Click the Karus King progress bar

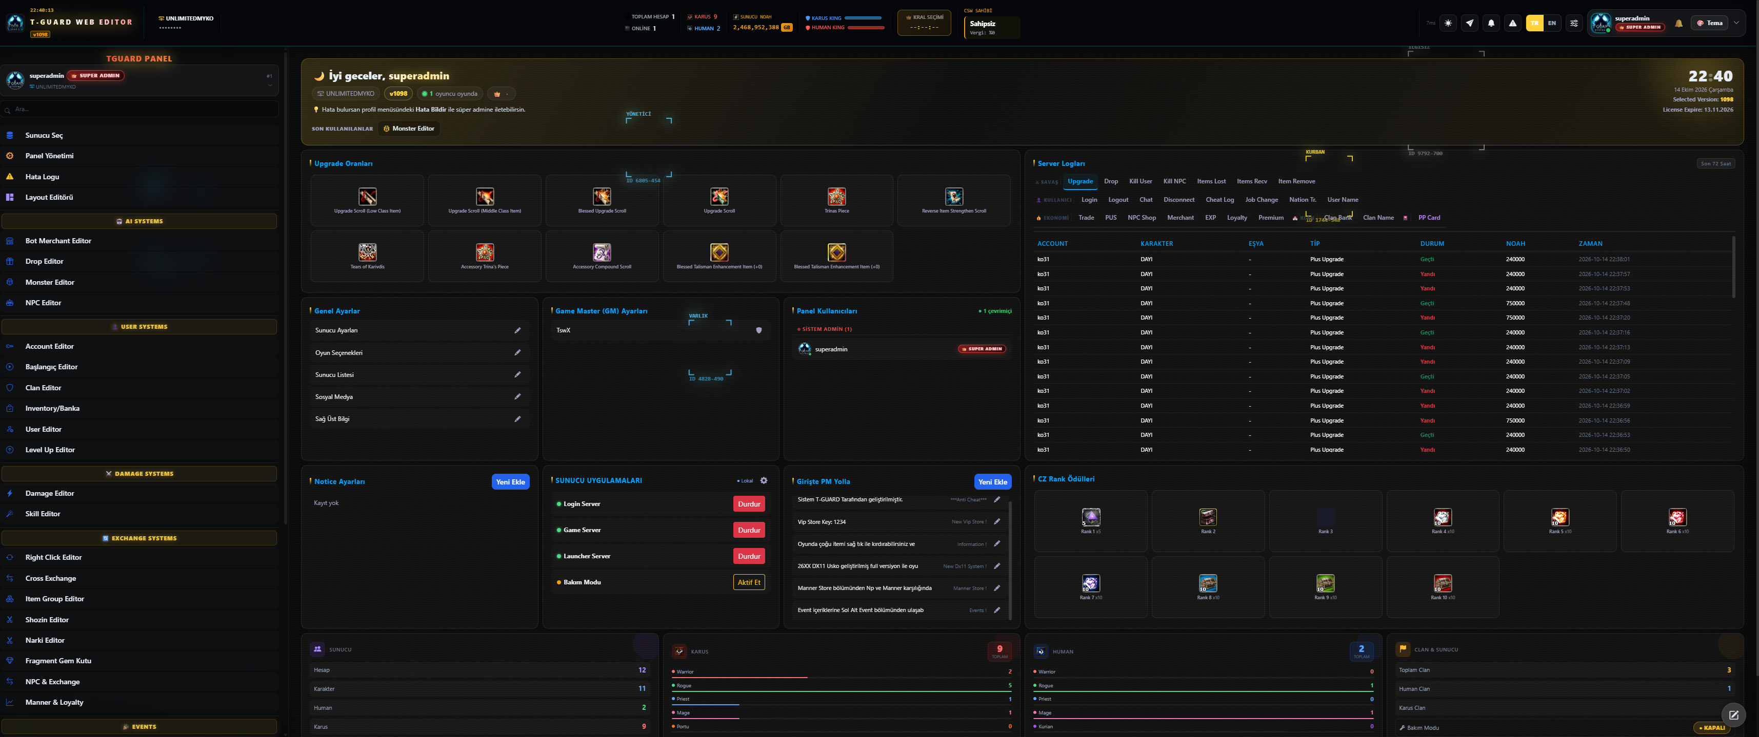pyautogui.click(x=863, y=18)
